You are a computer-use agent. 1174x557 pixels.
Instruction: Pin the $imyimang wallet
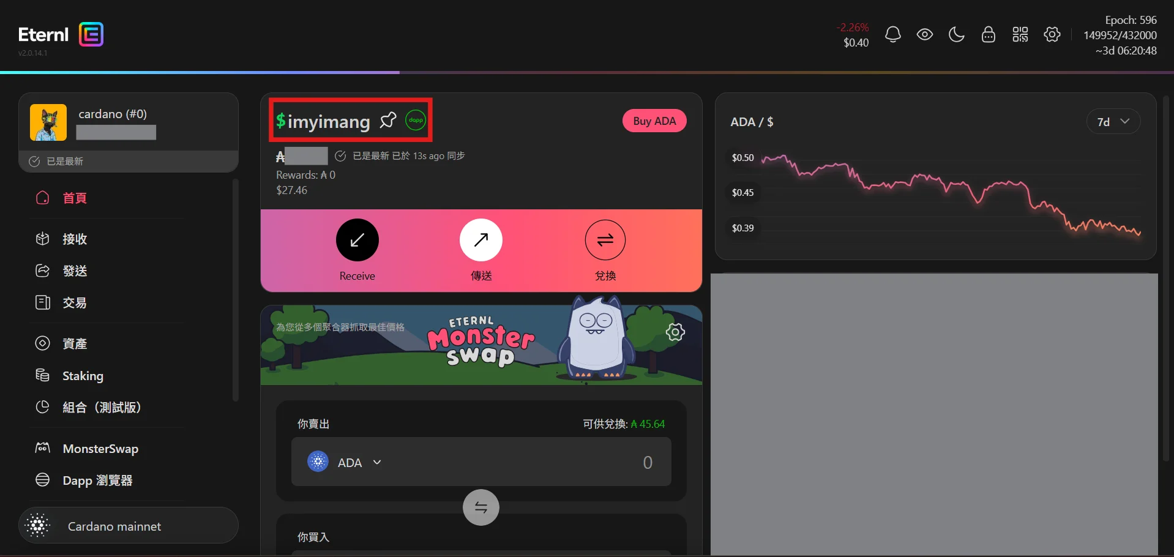(388, 121)
